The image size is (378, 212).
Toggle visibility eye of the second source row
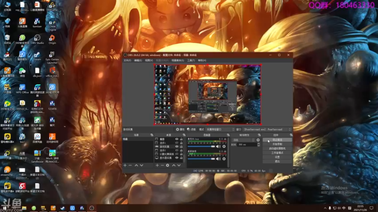click(x=177, y=143)
